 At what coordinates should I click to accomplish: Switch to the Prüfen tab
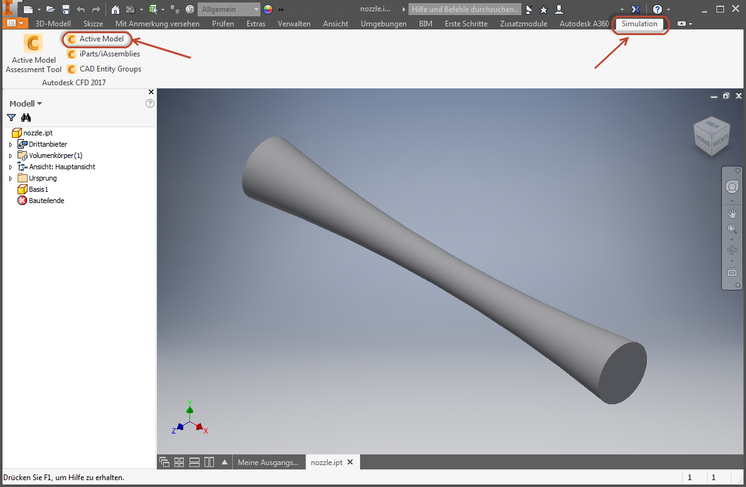[223, 23]
